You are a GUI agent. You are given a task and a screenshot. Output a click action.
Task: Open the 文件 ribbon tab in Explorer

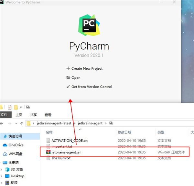(6, 115)
